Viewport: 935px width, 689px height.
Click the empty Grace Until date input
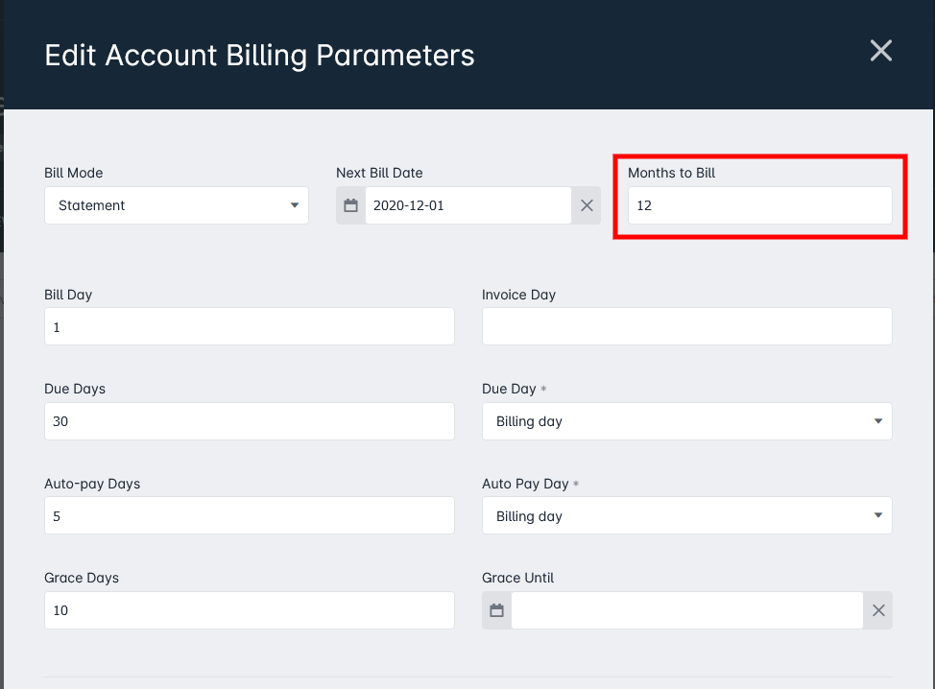click(687, 610)
